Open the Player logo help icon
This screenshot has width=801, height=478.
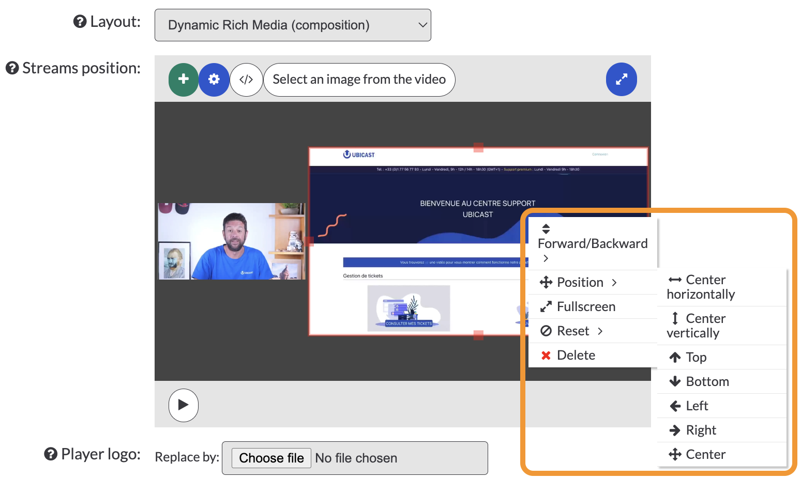51,454
